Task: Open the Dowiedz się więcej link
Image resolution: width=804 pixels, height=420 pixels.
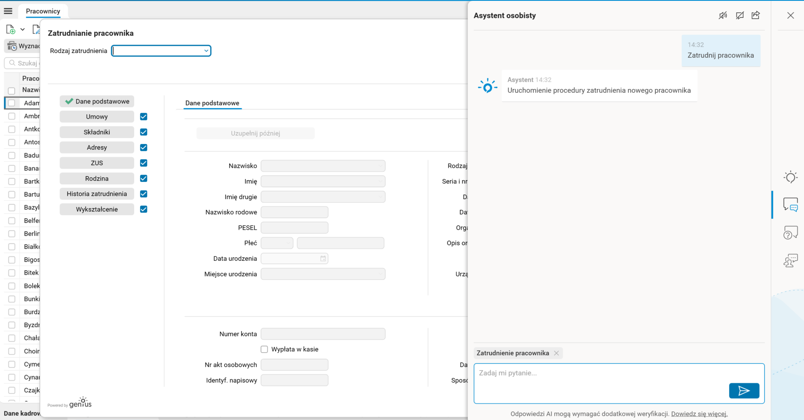Action: (699, 414)
